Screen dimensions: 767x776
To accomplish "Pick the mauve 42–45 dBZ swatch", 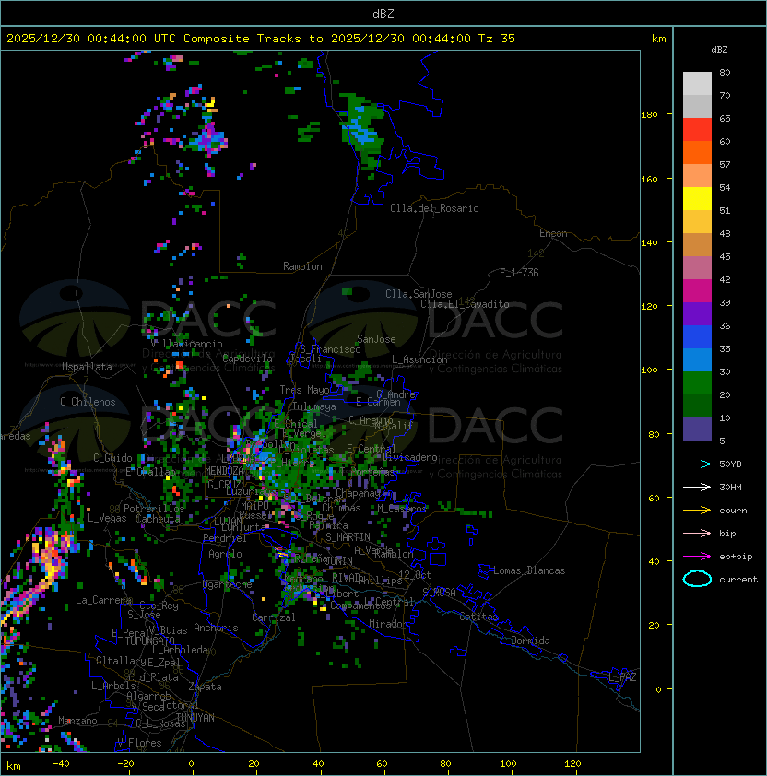I will pos(697,268).
